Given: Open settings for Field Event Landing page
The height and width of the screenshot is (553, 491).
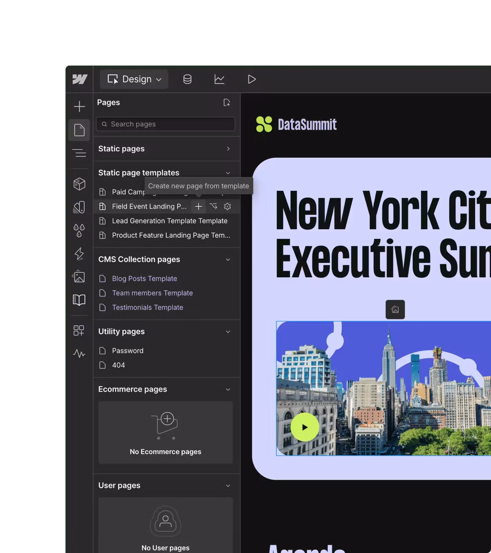Looking at the screenshot, I should coord(227,206).
